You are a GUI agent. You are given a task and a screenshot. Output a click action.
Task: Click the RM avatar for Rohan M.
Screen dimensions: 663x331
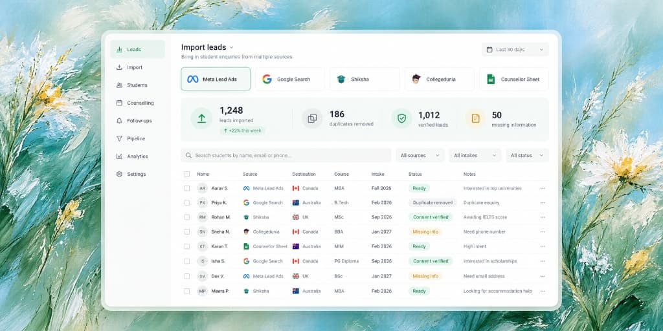pyautogui.click(x=203, y=217)
